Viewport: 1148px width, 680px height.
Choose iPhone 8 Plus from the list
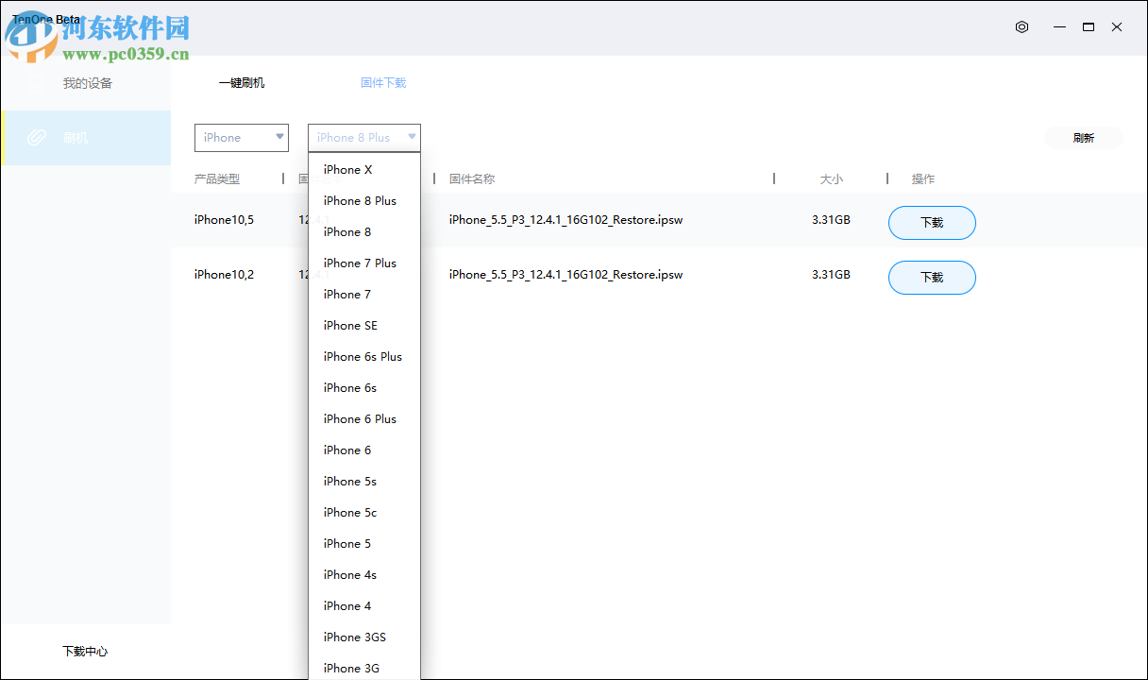click(x=364, y=201)
